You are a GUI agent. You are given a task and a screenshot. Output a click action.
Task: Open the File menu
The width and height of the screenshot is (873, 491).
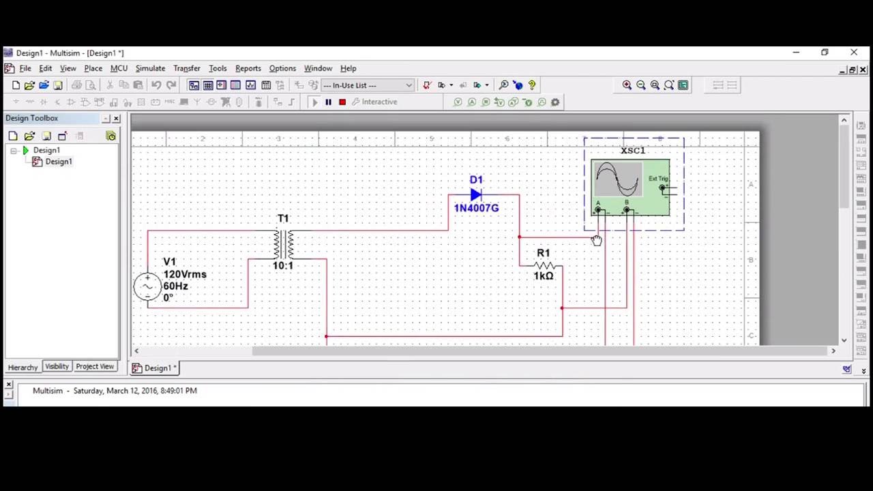tap(25, 68)
